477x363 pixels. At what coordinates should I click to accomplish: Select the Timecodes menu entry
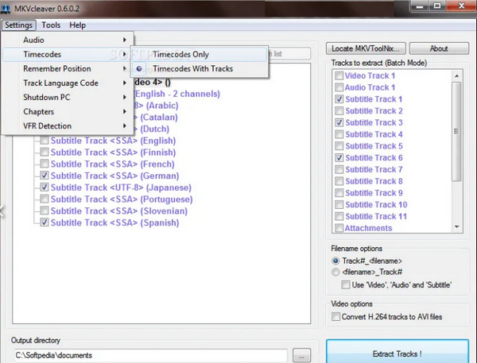tap(68, 54)
